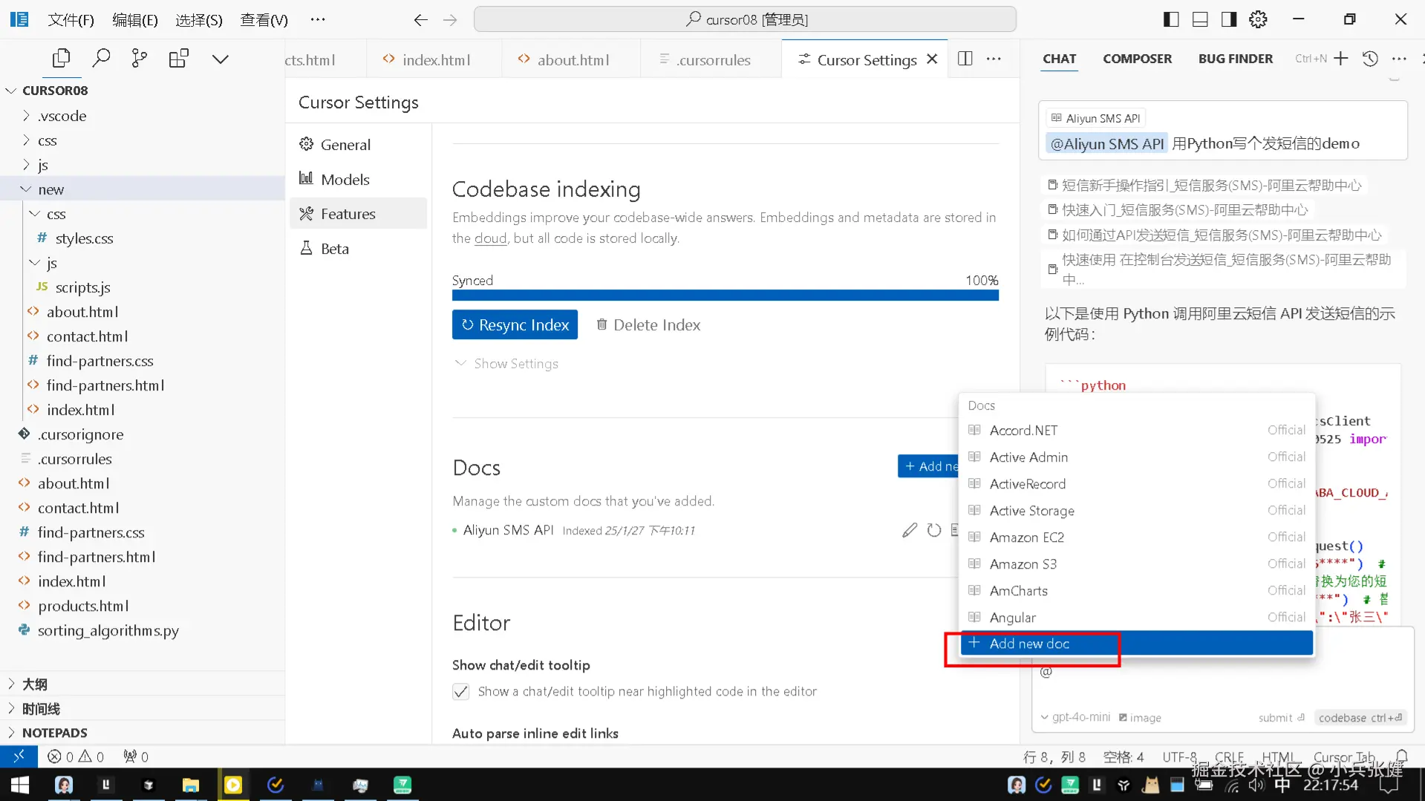Start a new chat with plus icon
The width and height of the screenshot is (1425, 801).
[1340, 59]
